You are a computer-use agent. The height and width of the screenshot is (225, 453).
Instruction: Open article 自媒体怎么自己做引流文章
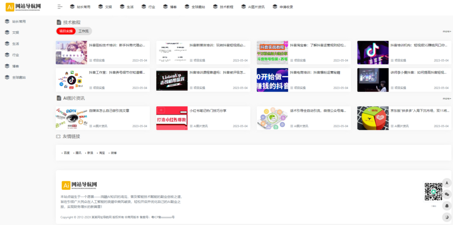click(x=109, y=111)
